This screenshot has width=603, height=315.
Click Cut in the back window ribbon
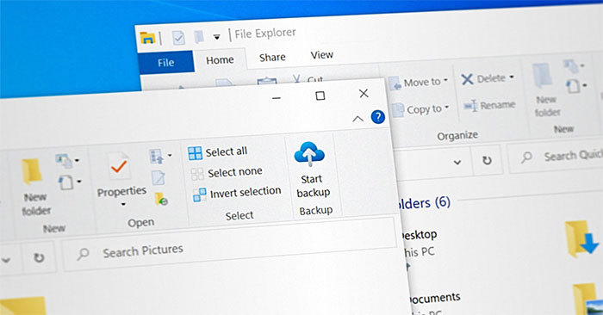pyautogui.click(x=308, y=79)
